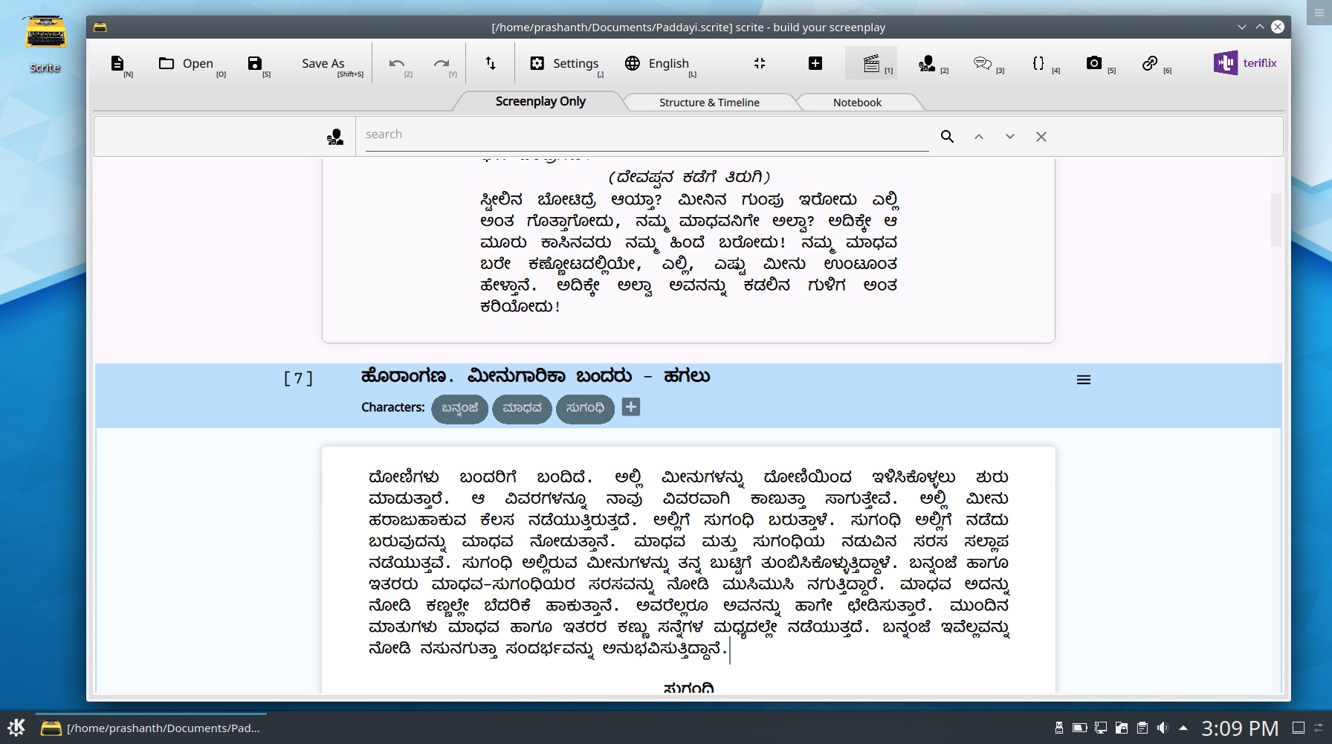
Task: Undo the last change
Action: [x=396, y=64]
